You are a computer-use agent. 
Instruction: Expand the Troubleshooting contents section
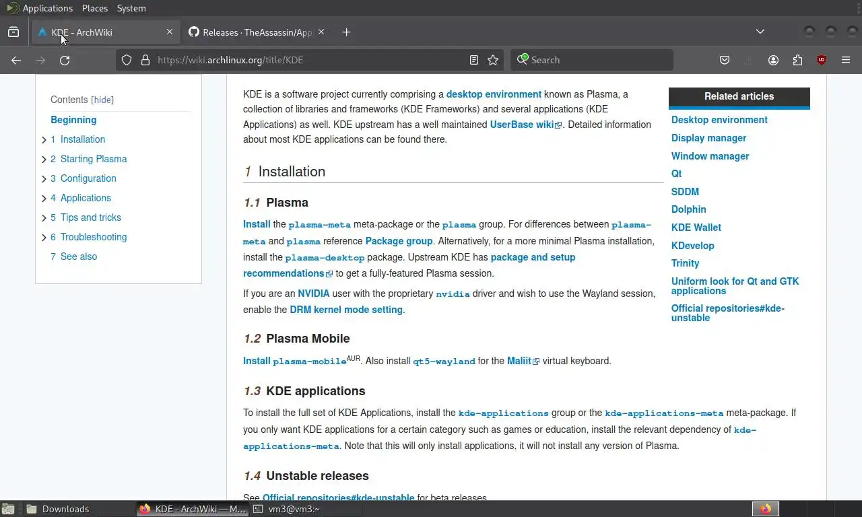(x=44, y=238)
